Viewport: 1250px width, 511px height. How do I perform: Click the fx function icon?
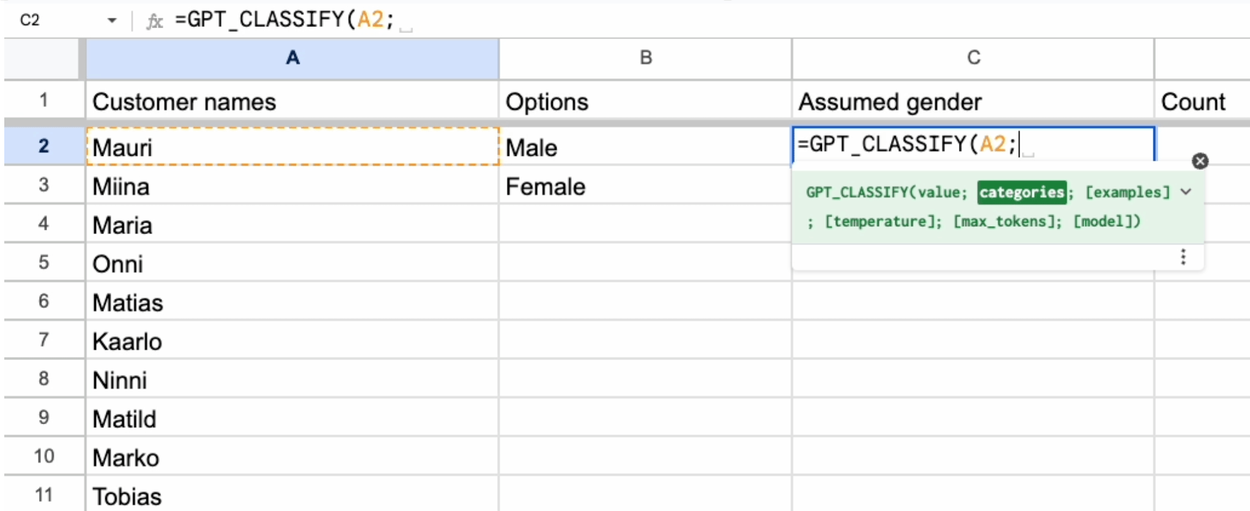click(155, 21)
